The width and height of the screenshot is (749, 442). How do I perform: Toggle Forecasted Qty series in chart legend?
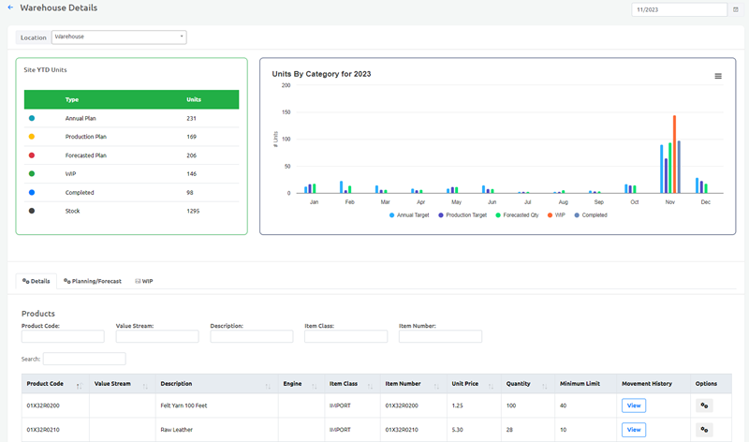tap(518, 215)
